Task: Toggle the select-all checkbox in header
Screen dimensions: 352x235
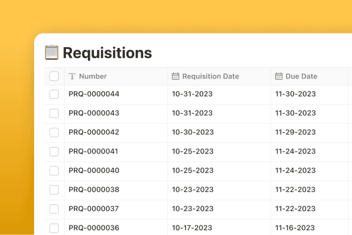Action: pyautogui.click(x=54, y=76)
